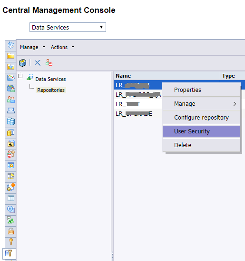Select the Data Services tree label

tap(50, 79)
